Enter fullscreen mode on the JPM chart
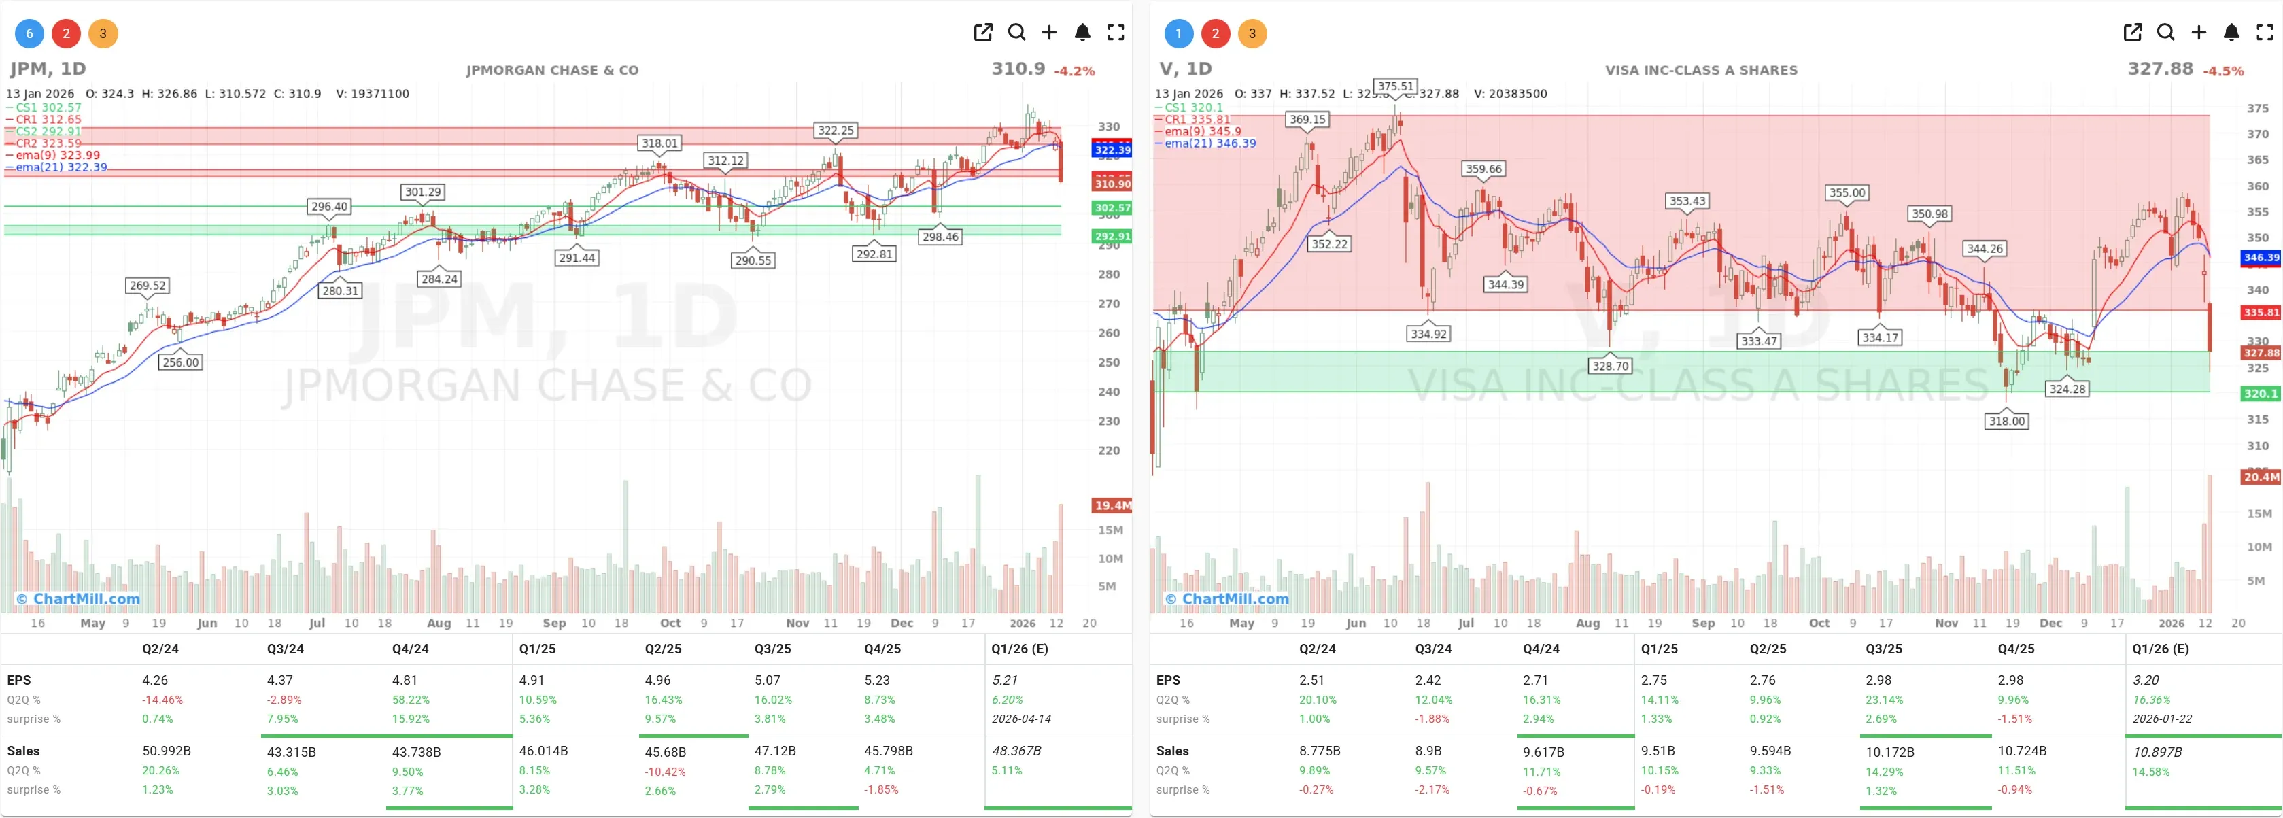 (x=1116, y=32)
